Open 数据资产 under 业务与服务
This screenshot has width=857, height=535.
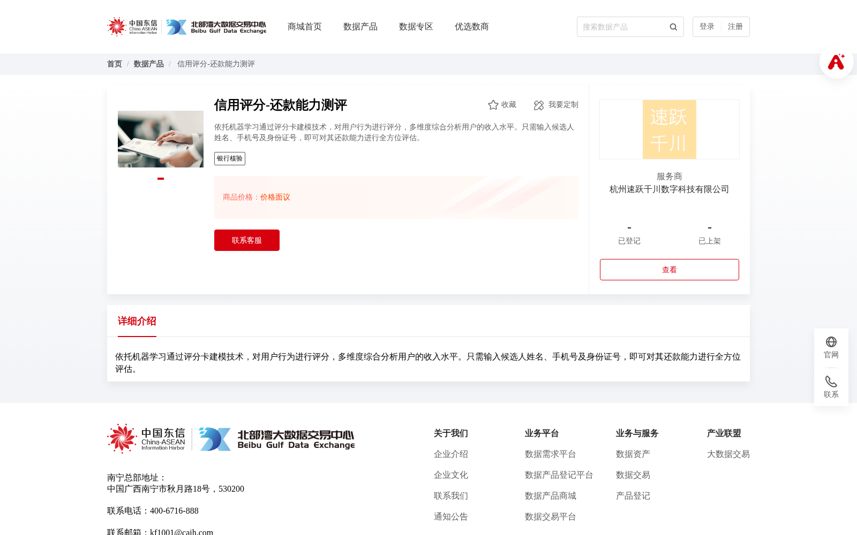633,454
